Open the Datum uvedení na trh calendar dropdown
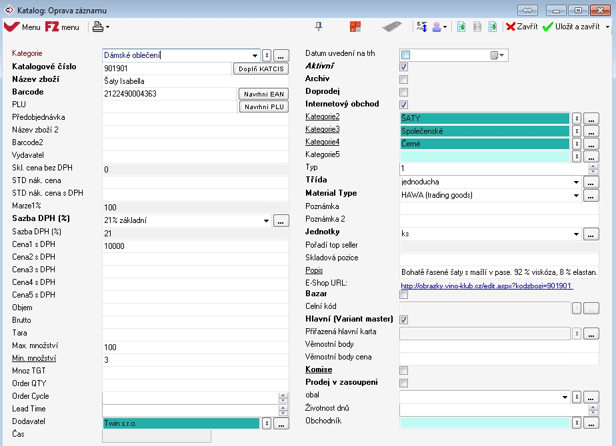The image size is (616, 446). pos(498,55)
